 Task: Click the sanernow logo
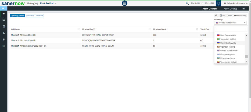[x=13, y=3]
